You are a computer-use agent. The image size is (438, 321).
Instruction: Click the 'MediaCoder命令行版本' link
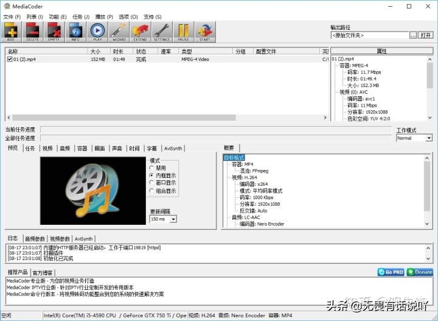click(x=85, y=294)
